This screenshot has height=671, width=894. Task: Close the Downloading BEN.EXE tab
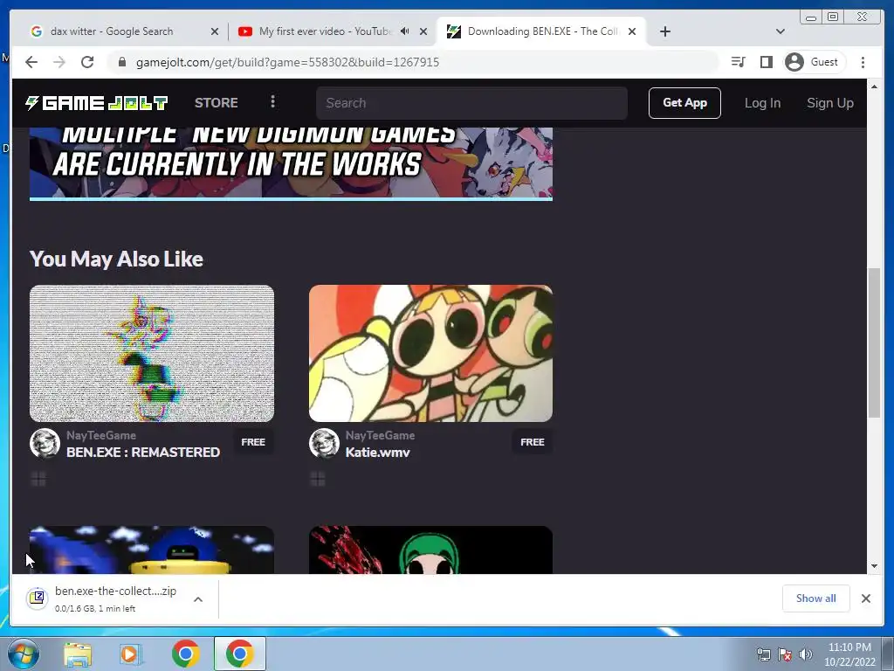(632, 31)
